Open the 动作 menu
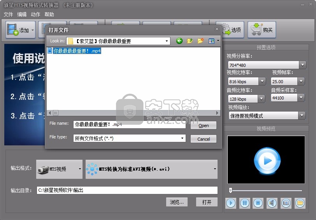This screenshot has height=220, width=316. [35, 14]
